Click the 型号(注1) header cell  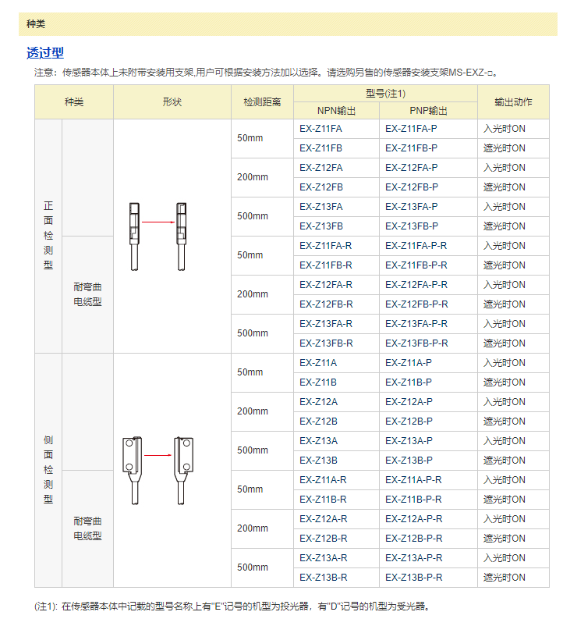coord(385,94)
